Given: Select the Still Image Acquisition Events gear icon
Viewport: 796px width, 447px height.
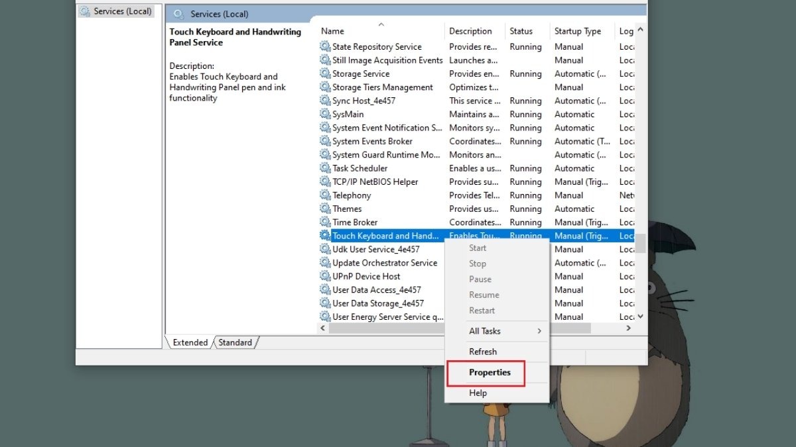Looking at the screenshot, I should click(x=325, y=60).
